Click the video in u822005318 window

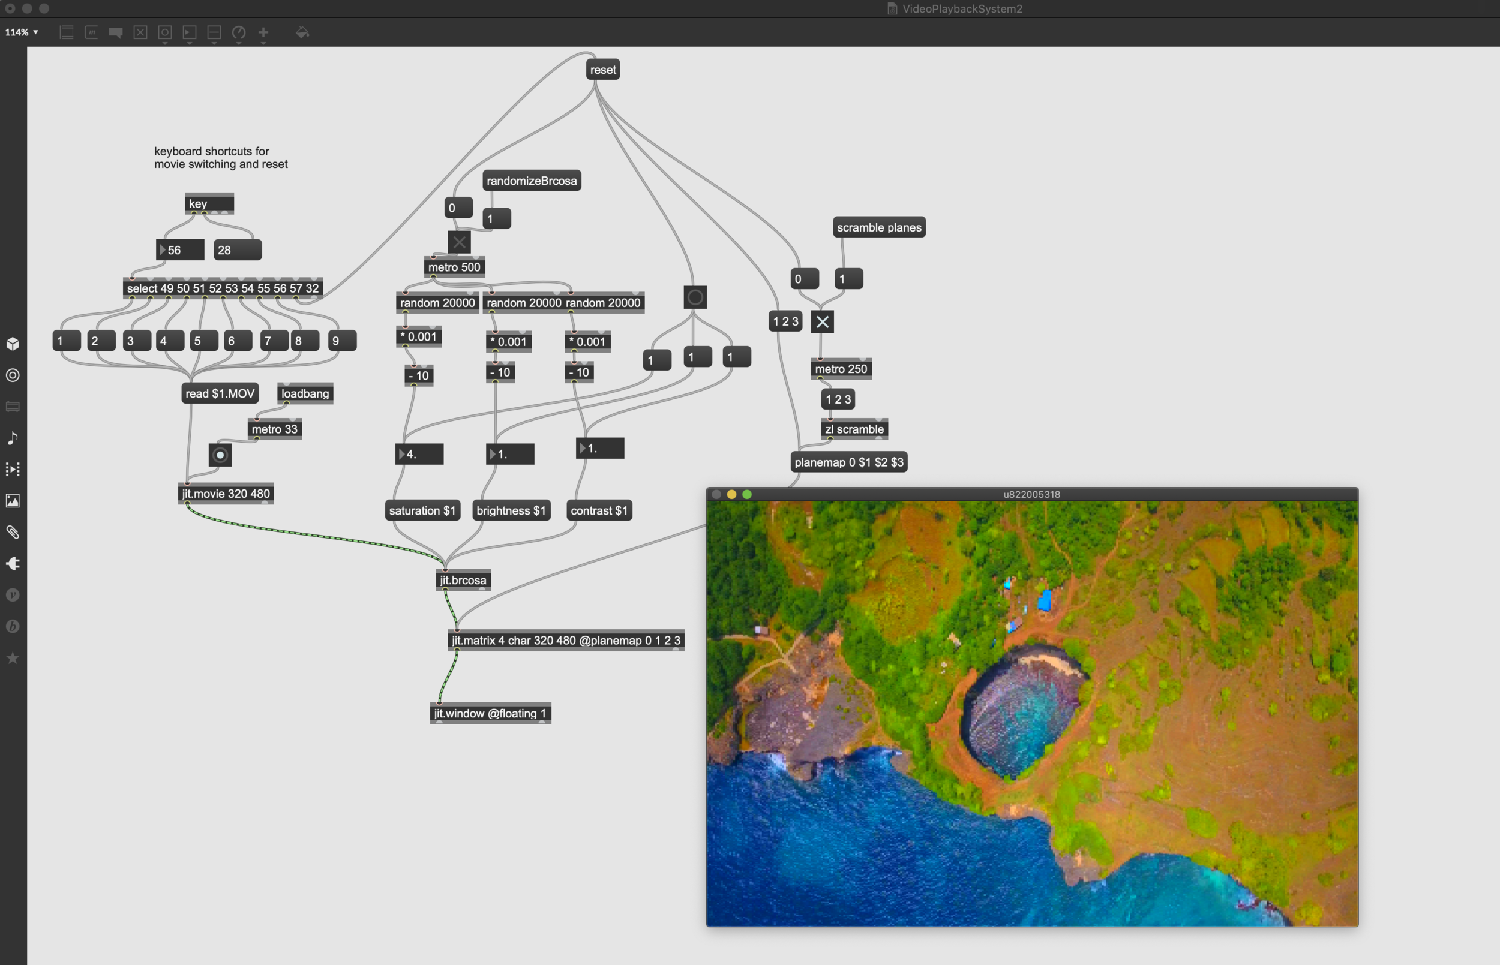coord(1032,713)
